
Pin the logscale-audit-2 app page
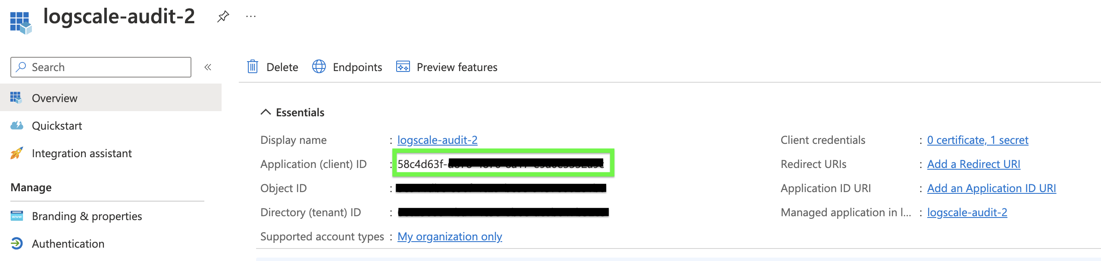pos(223,17)
